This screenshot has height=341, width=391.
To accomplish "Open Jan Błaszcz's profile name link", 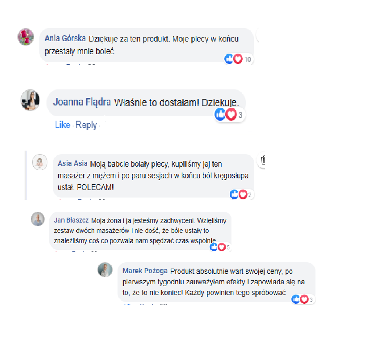I will tap(71, 220).
